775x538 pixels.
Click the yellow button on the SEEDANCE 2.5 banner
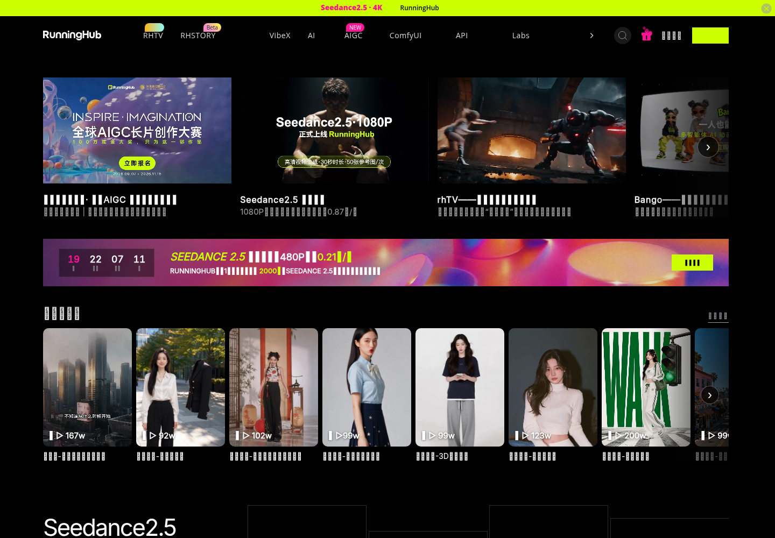tap(692, 263)
